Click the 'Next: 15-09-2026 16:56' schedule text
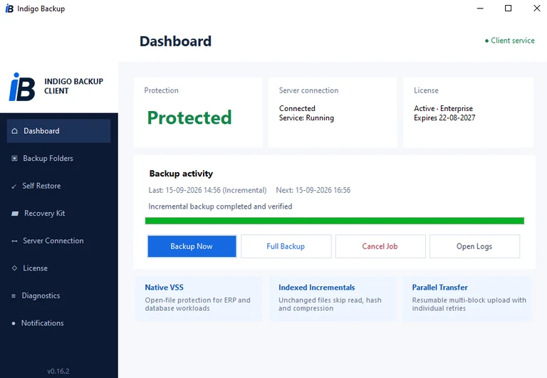547x378 pixels. click(313, 190)
